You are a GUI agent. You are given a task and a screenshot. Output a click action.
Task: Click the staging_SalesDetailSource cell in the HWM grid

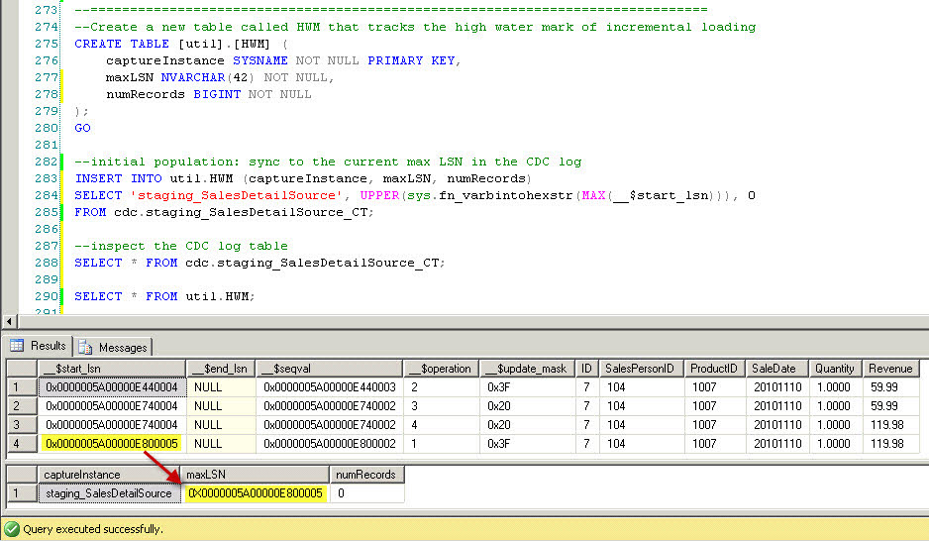(x=109, y=493)
